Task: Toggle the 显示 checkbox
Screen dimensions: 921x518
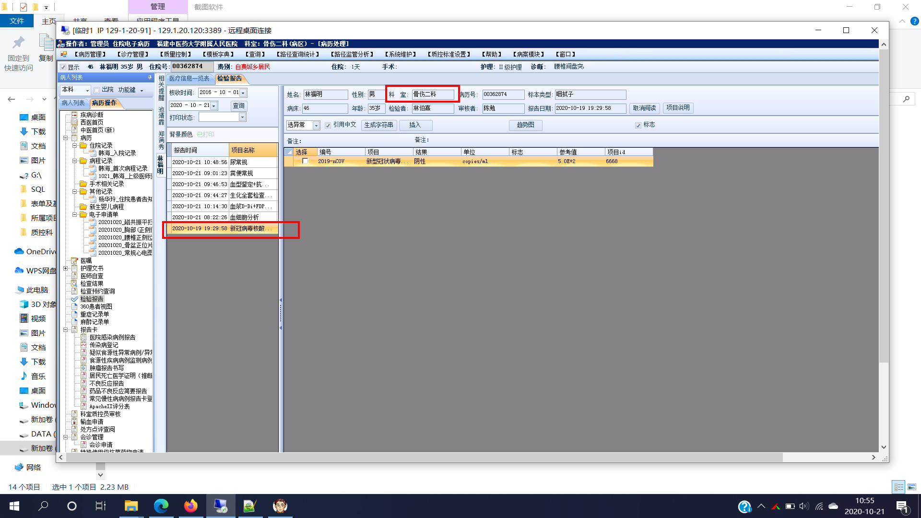Action: 63,67
